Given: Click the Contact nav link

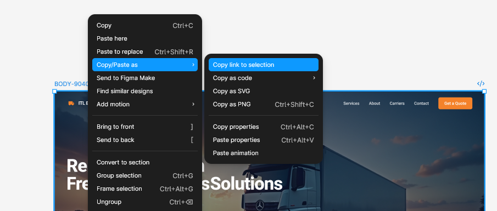Looking at the screenshot, I should click(x=421, y=104).
